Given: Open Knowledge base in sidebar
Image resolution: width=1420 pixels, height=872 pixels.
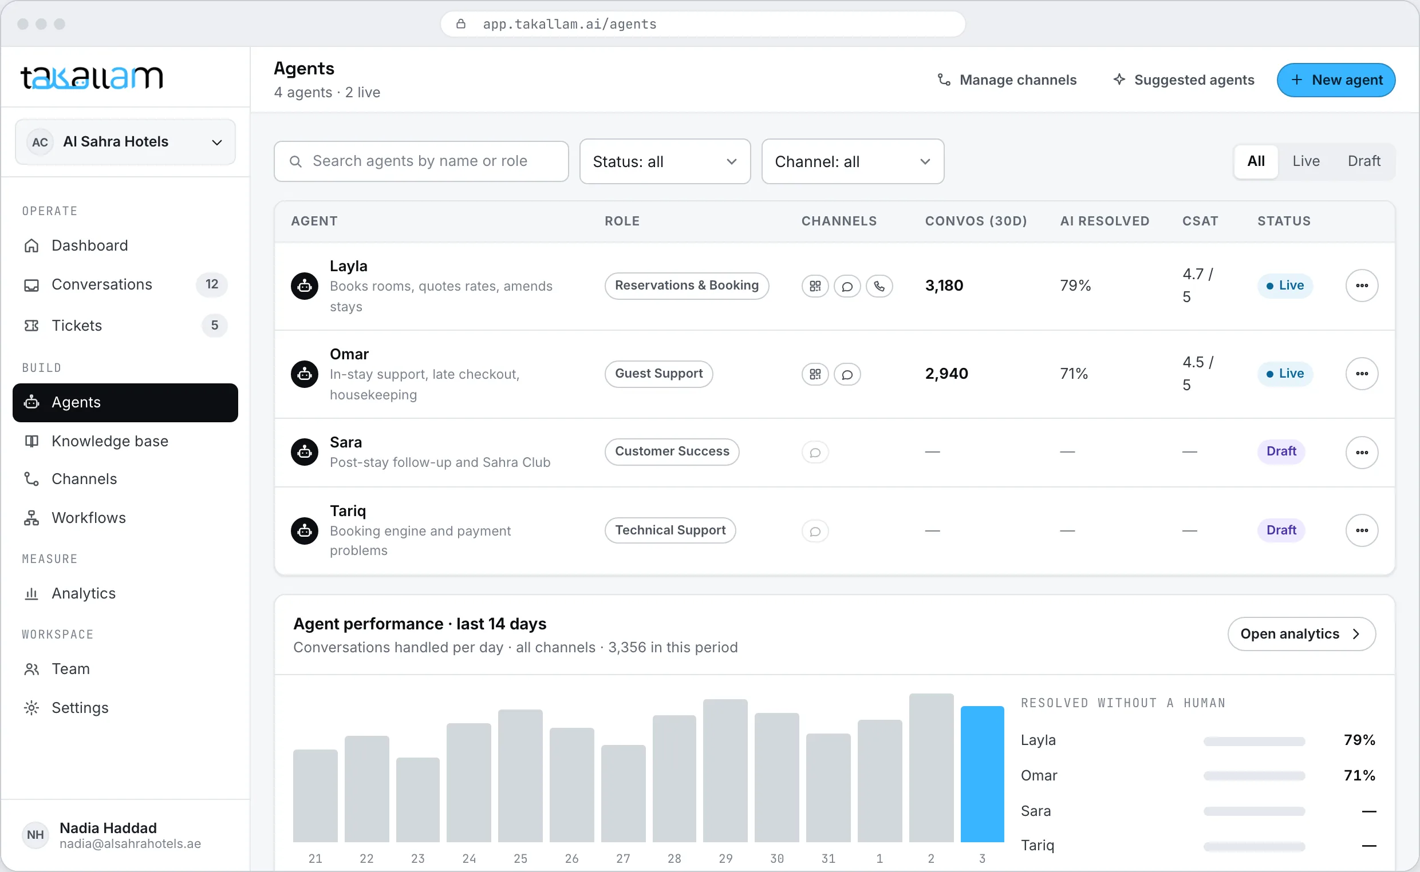Looking at the screenshot, I should [x=125, y=441].
